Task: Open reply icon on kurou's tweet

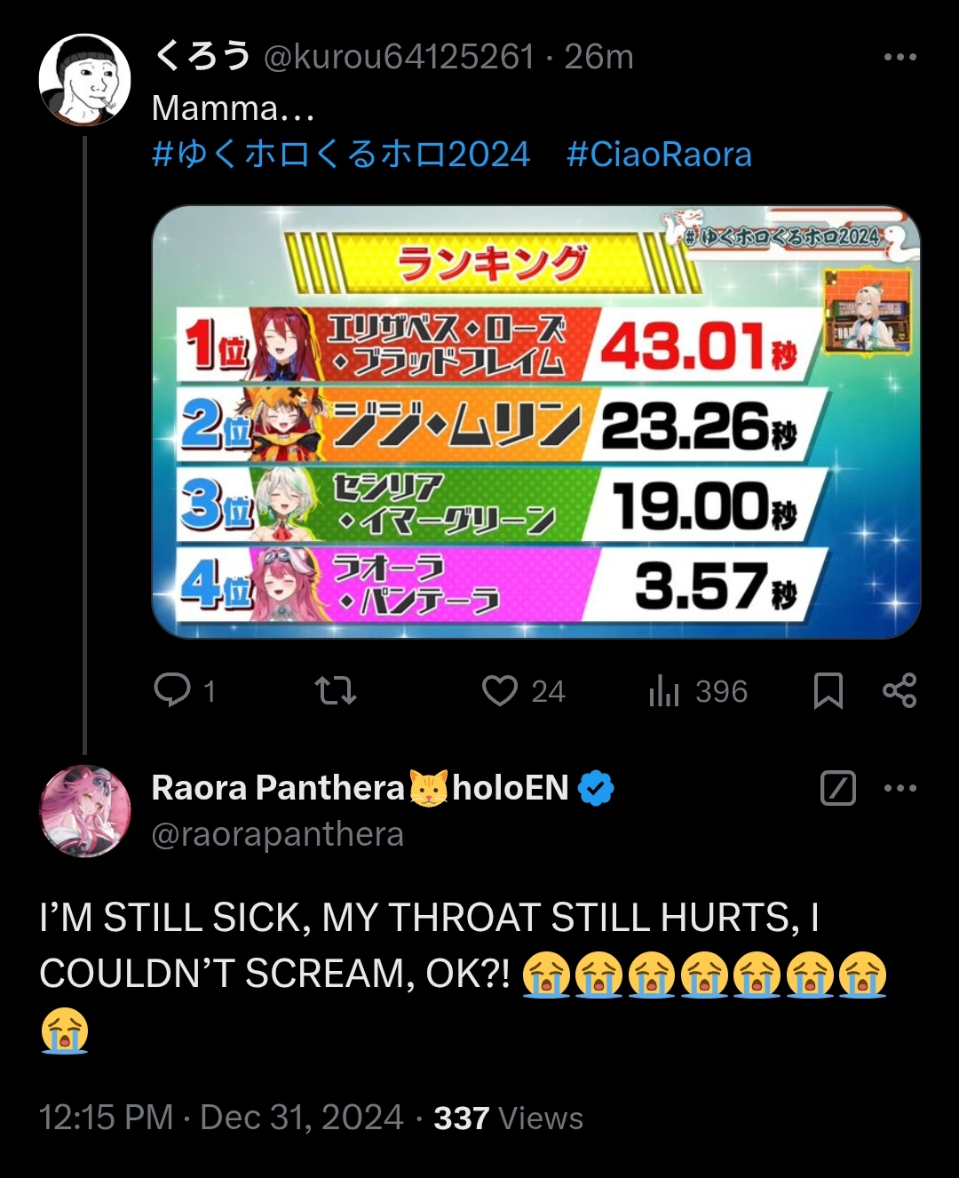Action: (172, 690)
